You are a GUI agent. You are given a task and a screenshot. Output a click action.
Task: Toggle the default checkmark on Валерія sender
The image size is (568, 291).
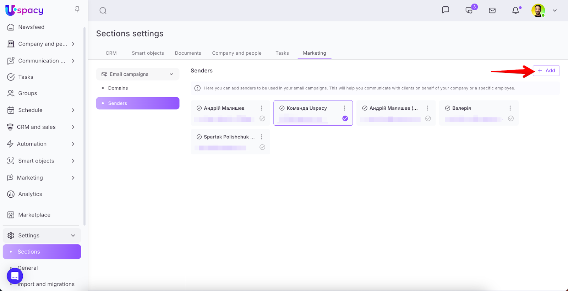[511, 119]
